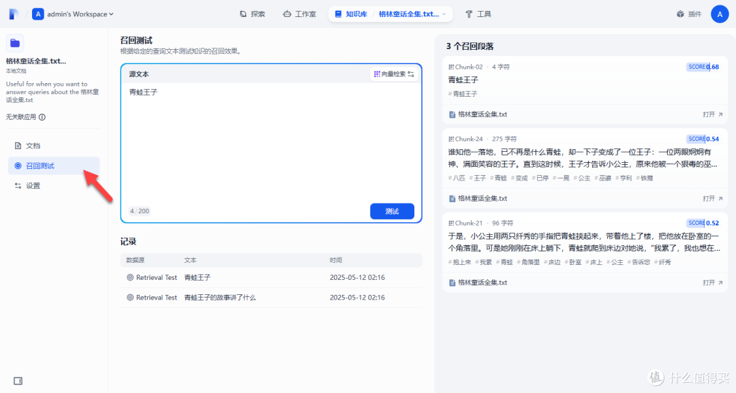This screenshot has height=393, width=736.
Task: Click the SCORE 0.52 badge
Action: coord(703,223)
